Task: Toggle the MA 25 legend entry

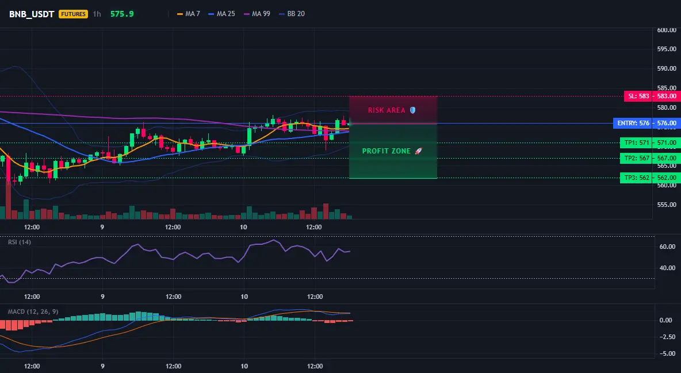Action: 221,14
